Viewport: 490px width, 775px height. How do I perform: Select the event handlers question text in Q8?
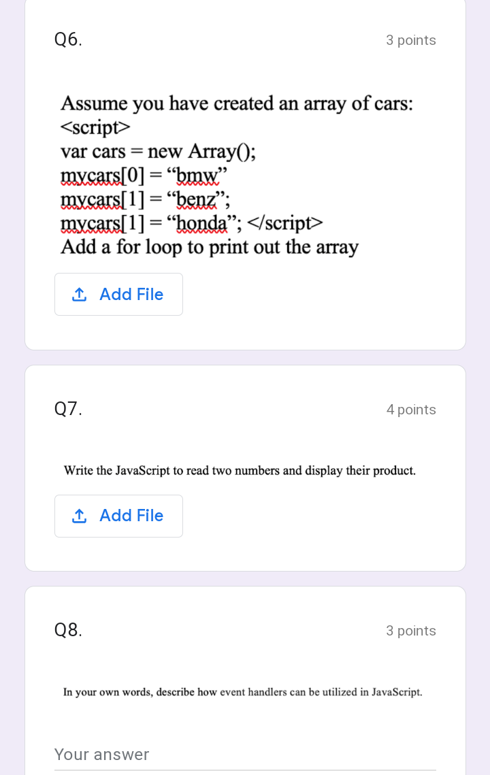pos(242,692)
